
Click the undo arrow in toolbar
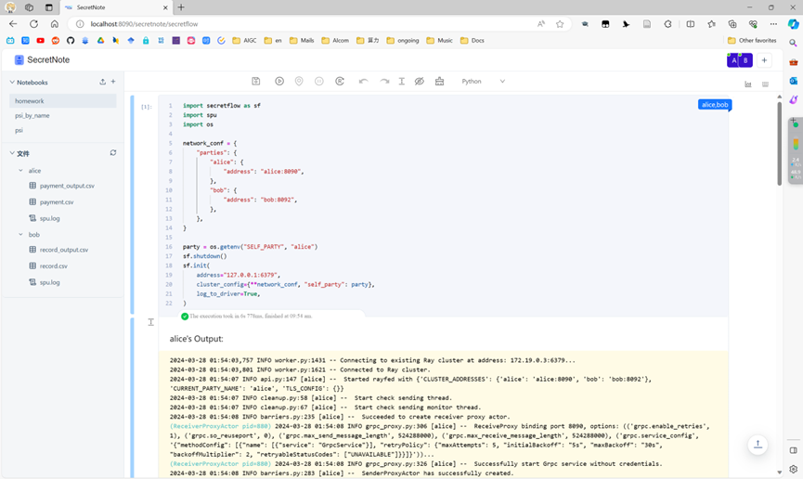363,82
